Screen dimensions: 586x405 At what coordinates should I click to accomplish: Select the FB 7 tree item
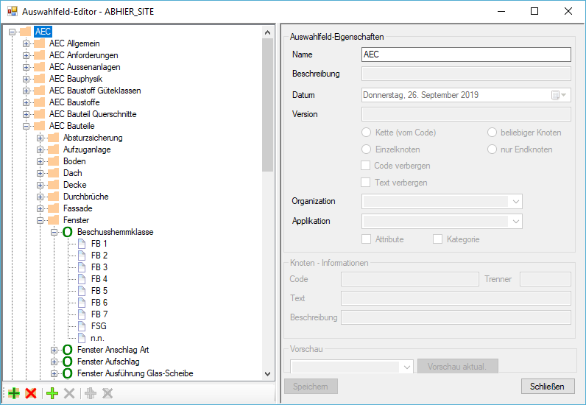[x=99, y=314]
